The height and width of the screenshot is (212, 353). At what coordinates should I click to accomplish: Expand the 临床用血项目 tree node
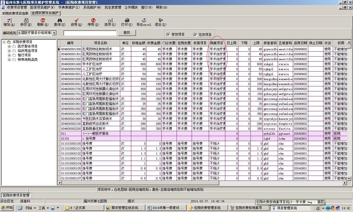[9, 51]
